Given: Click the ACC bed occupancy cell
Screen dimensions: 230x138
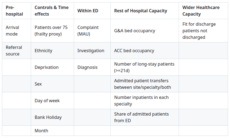Looking at the screenshot, I should [134, 51].
